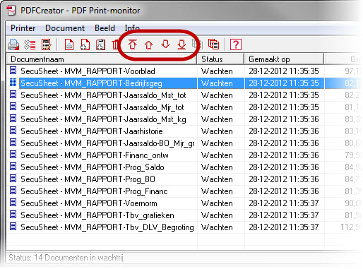Click the print document toolbar icon

(69, 44)
